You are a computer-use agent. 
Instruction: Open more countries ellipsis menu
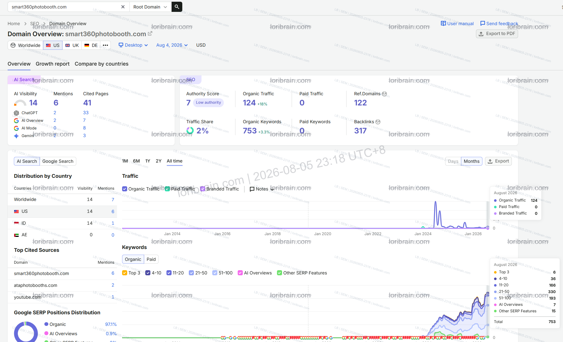coord(105,45)
